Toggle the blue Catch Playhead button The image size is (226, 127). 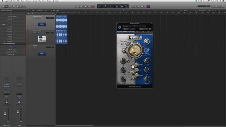tap(58, 11)
